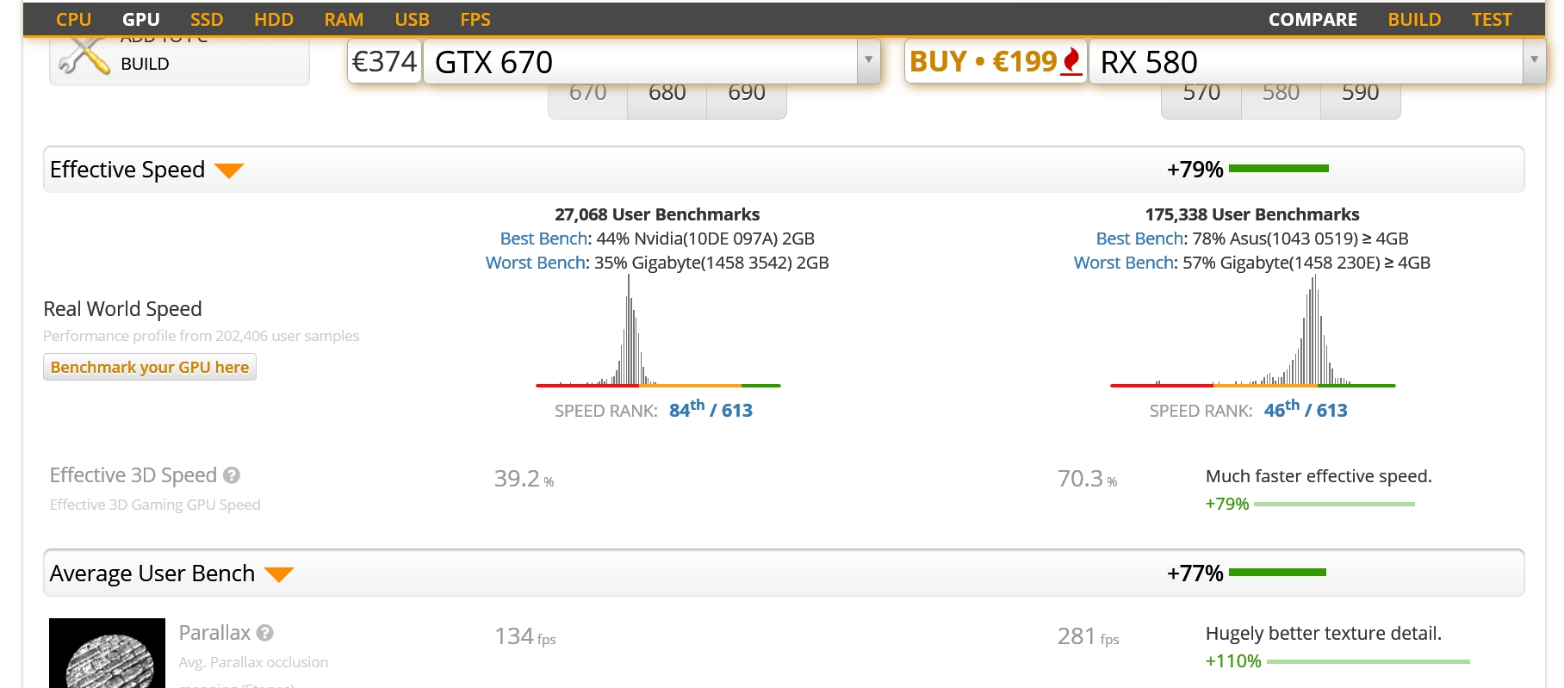Click Hugely better texture detail text
This screenshot has height=688, width=1564.
pos(1324,634)
